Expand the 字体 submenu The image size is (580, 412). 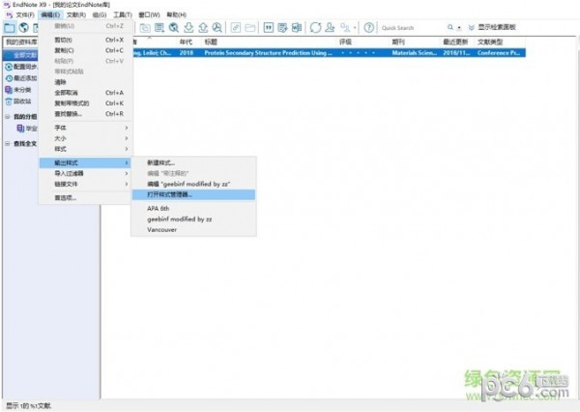(86, 128)
